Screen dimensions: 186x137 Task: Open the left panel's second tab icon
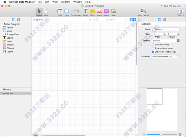19,19
